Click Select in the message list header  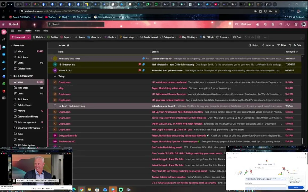tap(254, 45)
